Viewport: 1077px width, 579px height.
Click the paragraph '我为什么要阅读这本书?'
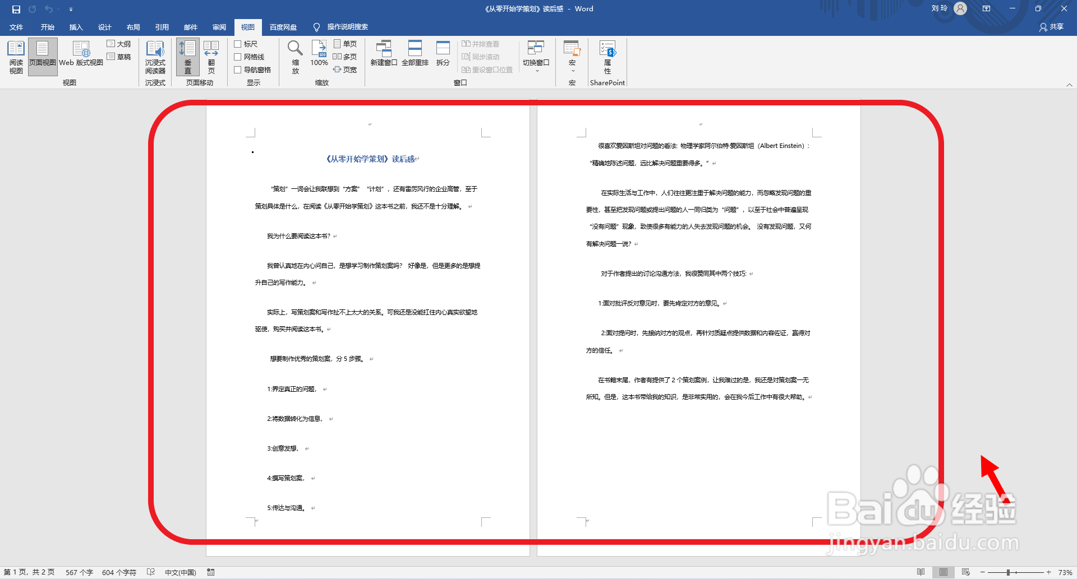tap(298, 236)
